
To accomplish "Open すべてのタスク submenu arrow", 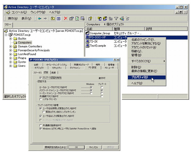I will [x=164, y=61].
